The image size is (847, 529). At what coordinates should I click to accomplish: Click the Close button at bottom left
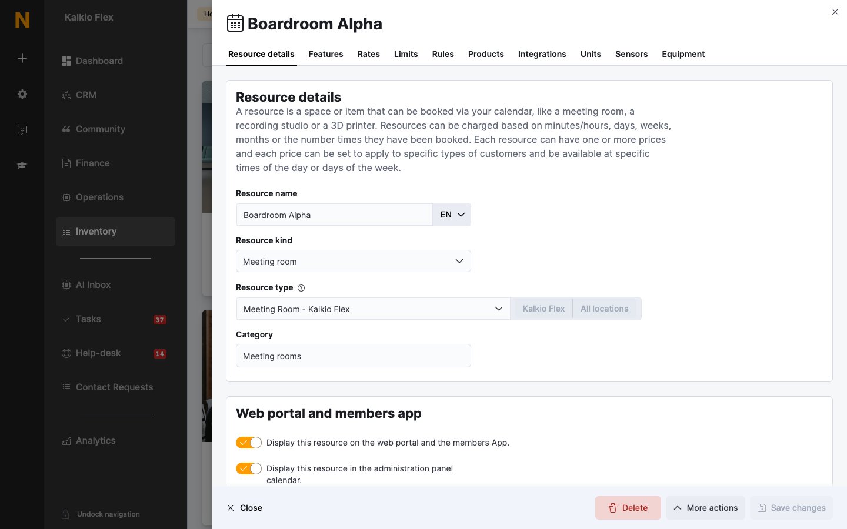(245, 508)
